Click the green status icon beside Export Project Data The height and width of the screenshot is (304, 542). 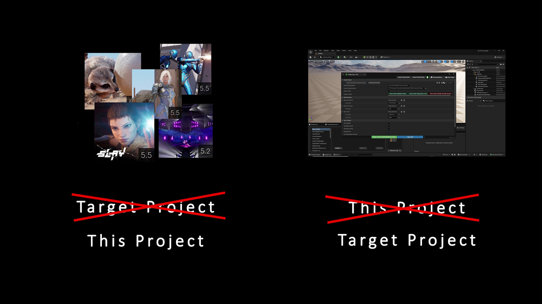[427, 77]
